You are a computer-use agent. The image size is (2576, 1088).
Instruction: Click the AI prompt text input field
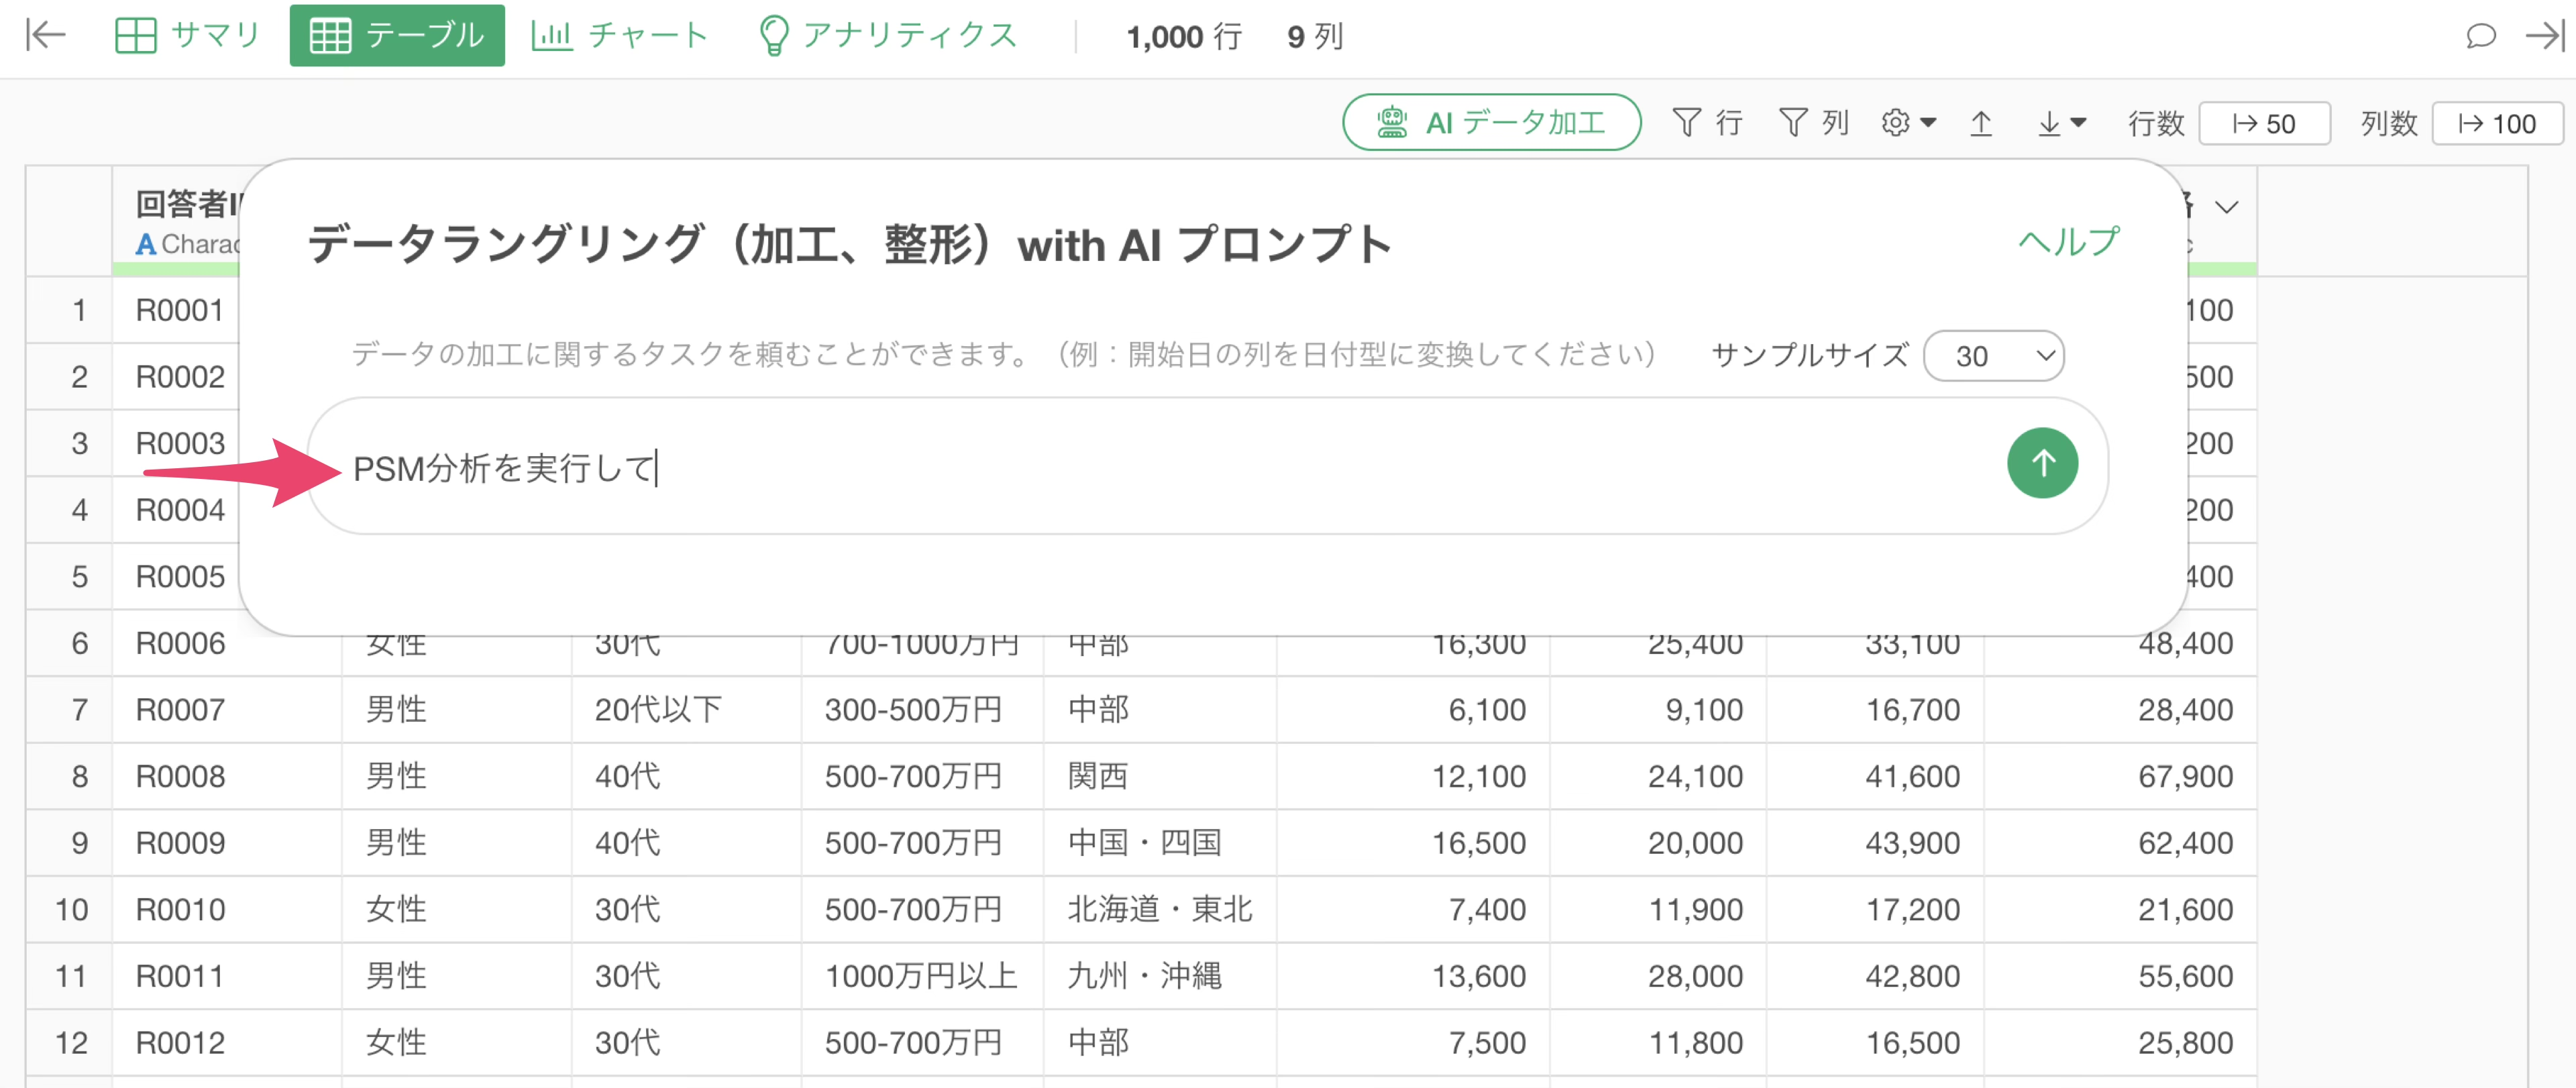pyautogui.click(x=1150, y=468)
